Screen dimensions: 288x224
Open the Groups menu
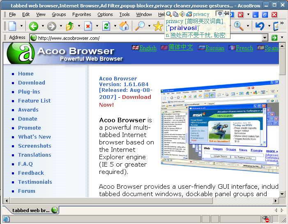coord(59,14)
